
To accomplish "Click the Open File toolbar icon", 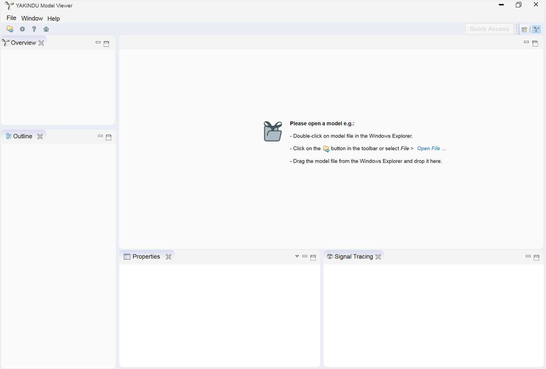I will coord(10,29).
